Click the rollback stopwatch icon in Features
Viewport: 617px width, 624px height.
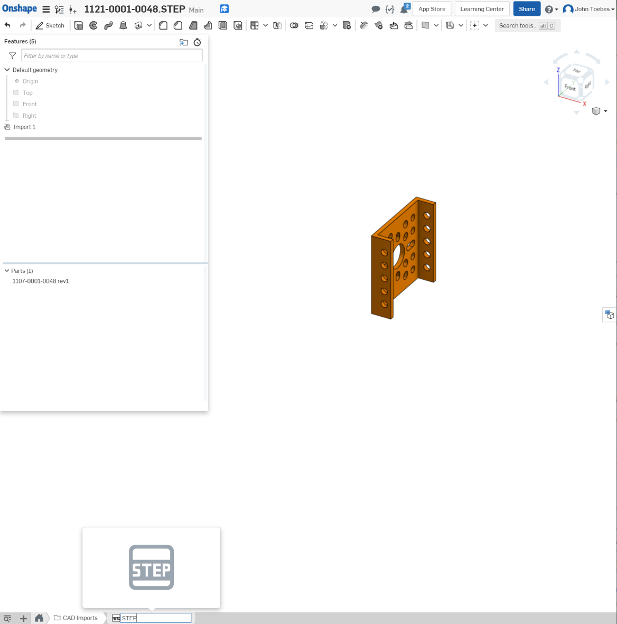[197, 42]
